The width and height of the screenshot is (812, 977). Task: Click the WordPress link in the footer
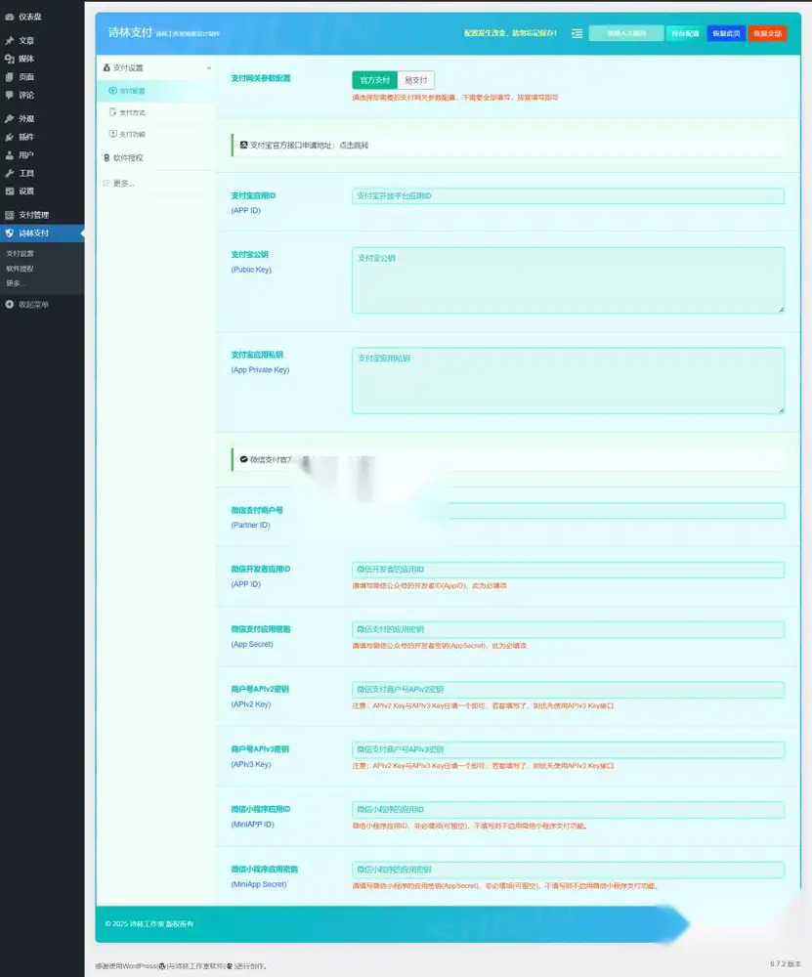140,966
